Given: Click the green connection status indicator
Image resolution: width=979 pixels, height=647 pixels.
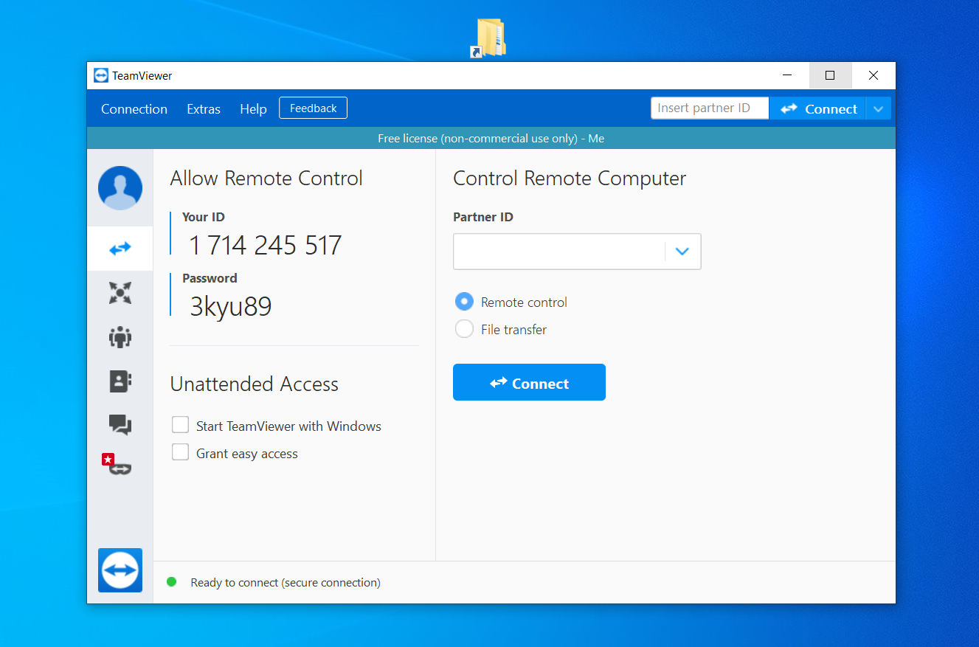Looking at the screenshot, I should (x=172, y=582).
